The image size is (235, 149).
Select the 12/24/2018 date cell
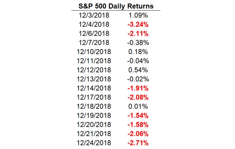[94, 142]
